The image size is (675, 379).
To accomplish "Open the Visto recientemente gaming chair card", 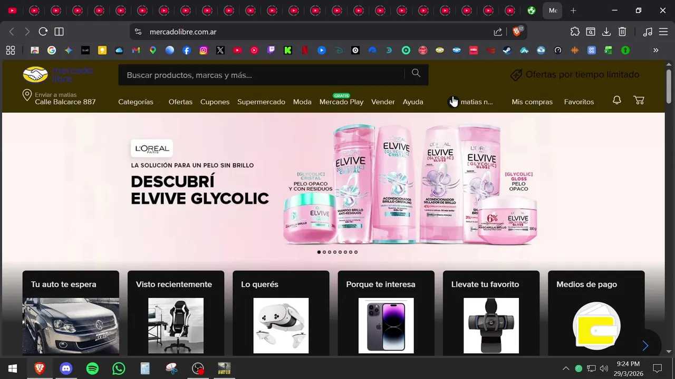I will tap(176, 313).
